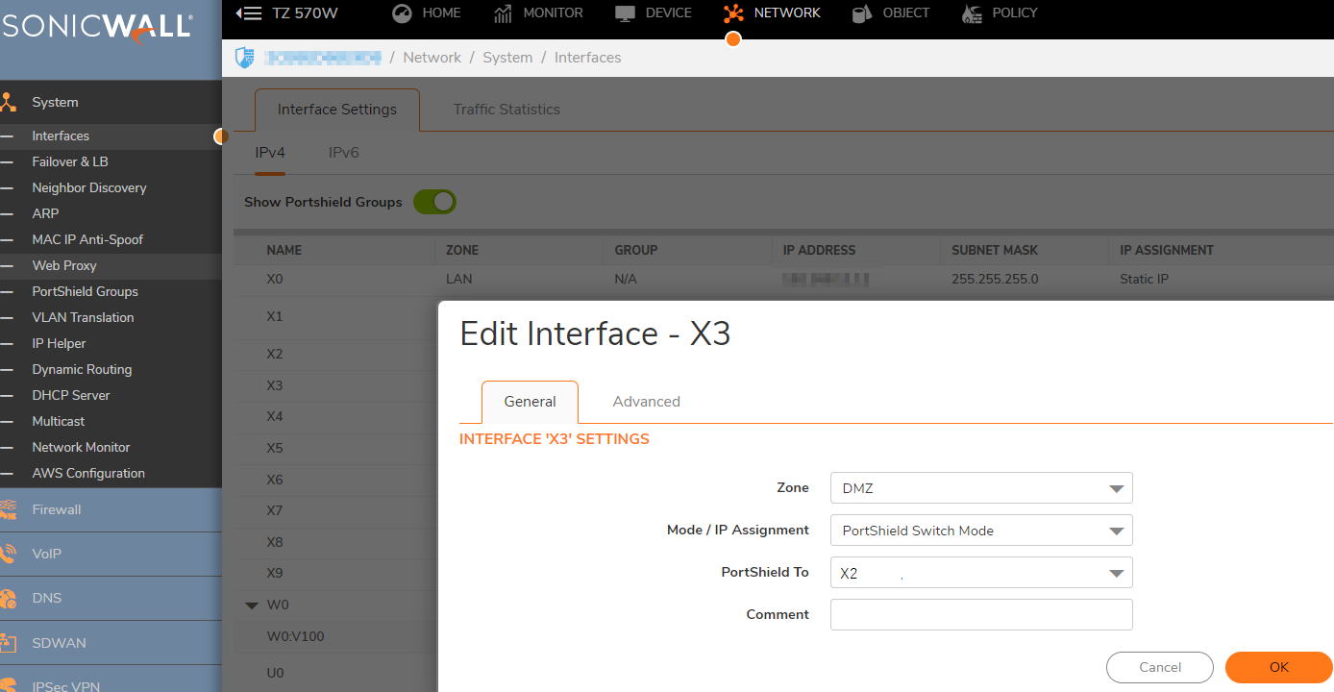Collapse the sidebar with the menu arrow icon
1334x692 pixels.
[249, 12]
